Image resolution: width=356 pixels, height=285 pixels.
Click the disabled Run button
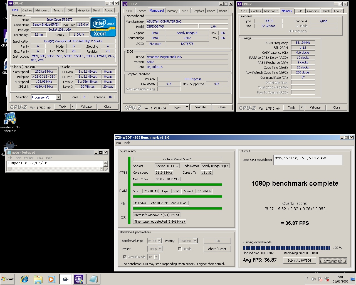coord(217,241)
